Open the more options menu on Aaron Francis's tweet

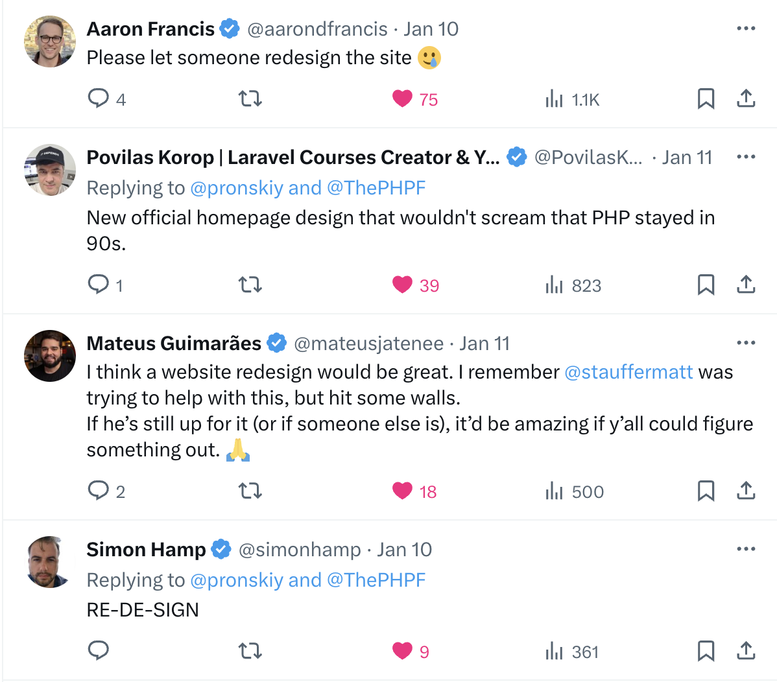point(746,28)
